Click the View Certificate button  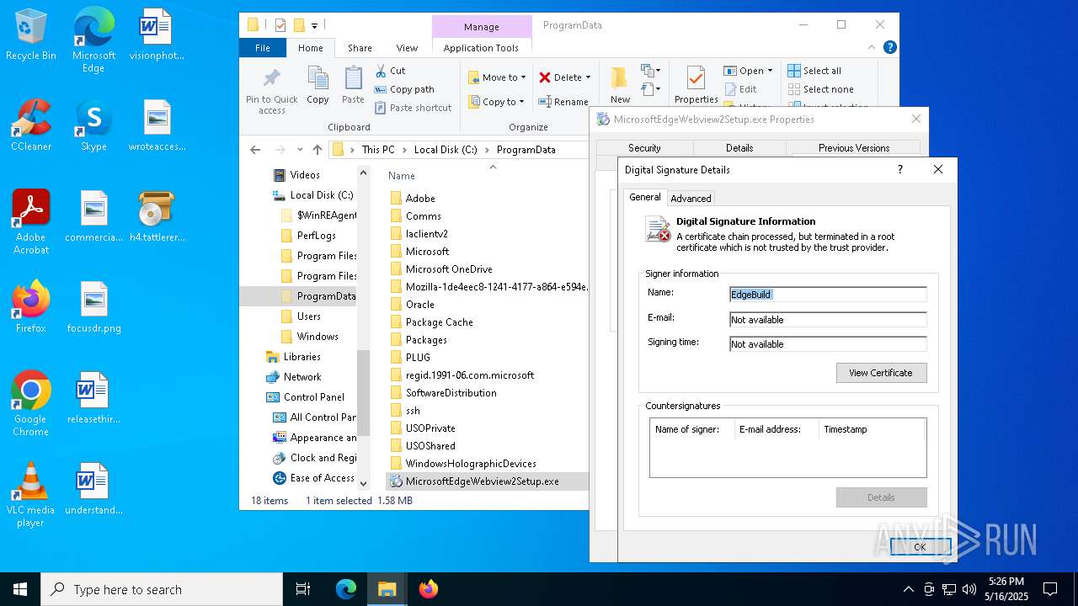point(881,373)
